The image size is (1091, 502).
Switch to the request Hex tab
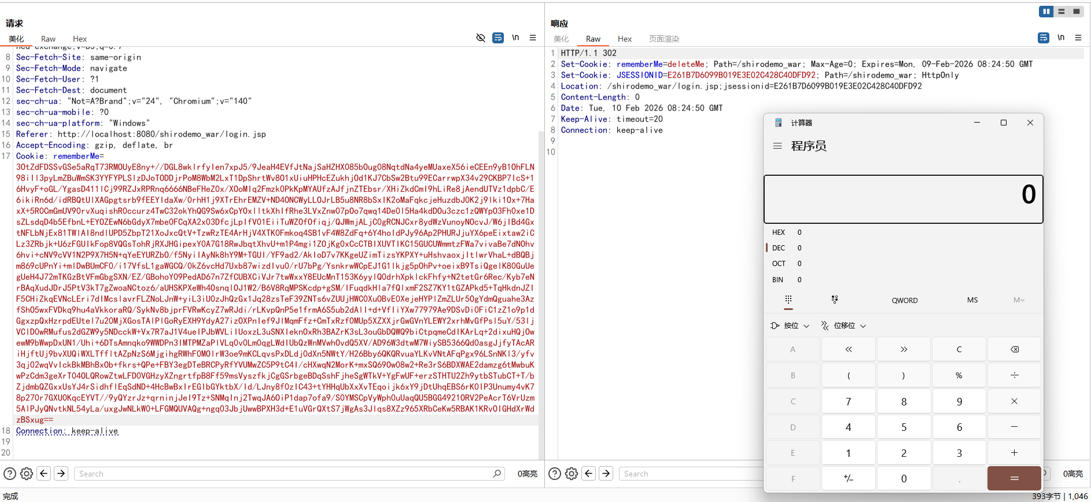click(80, 39)
